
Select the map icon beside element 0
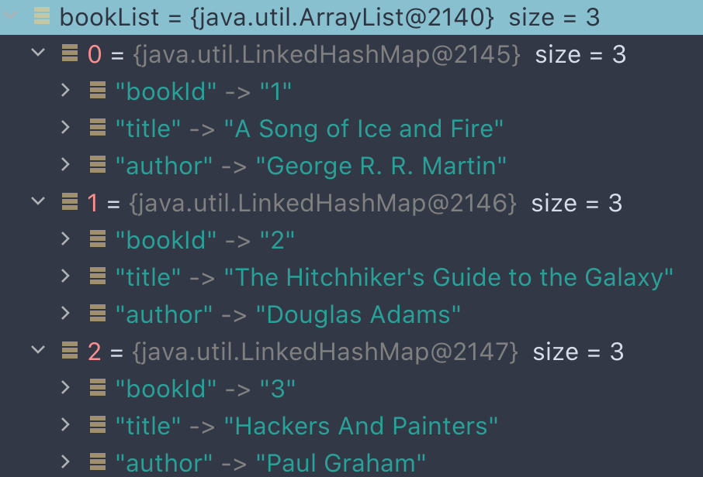pos(70,54)
